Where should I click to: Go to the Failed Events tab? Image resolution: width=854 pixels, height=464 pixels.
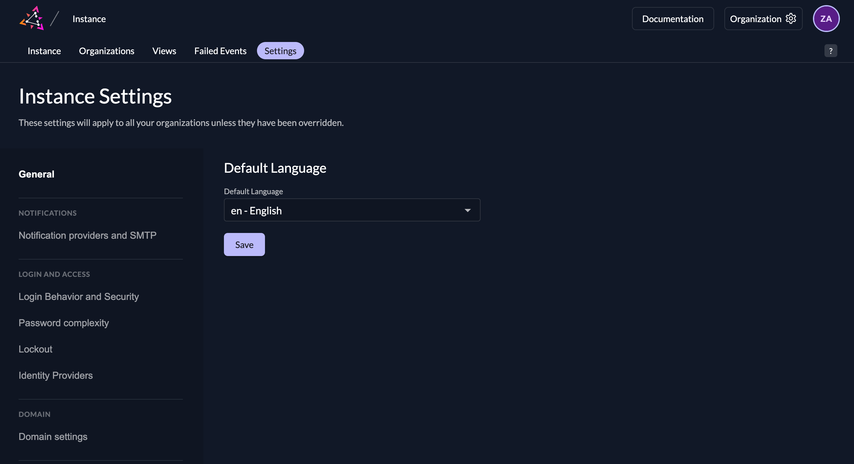[220, 51]
